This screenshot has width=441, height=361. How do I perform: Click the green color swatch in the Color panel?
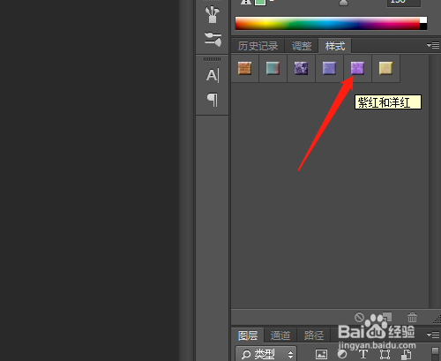point(260,3)
